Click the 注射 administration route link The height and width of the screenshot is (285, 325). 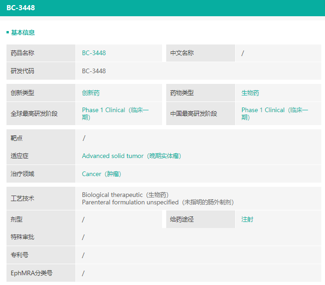pos(247,219)
